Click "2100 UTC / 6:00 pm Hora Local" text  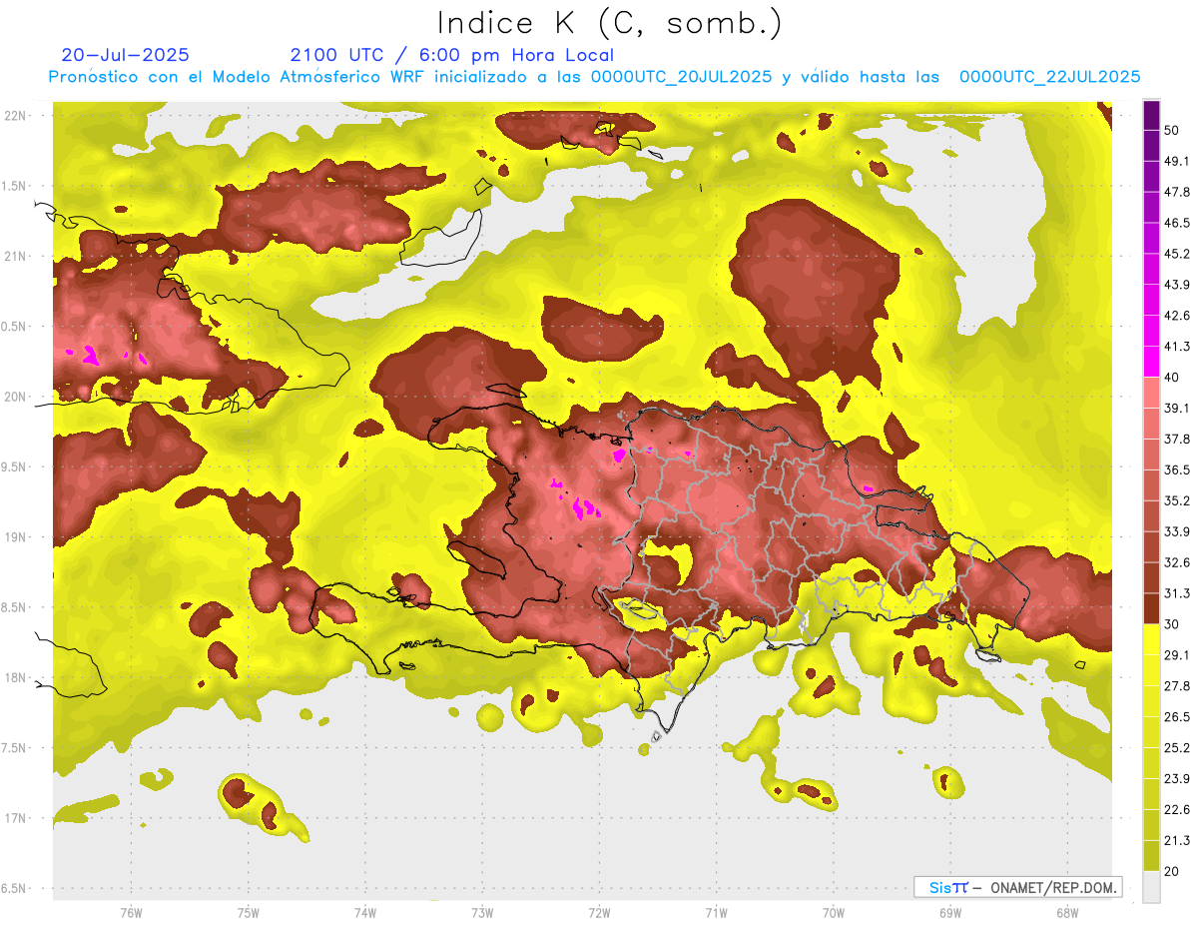[452, 55]
